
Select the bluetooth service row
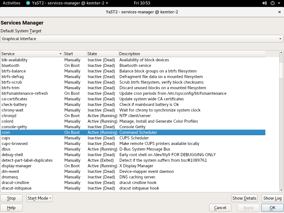point(11,66)
